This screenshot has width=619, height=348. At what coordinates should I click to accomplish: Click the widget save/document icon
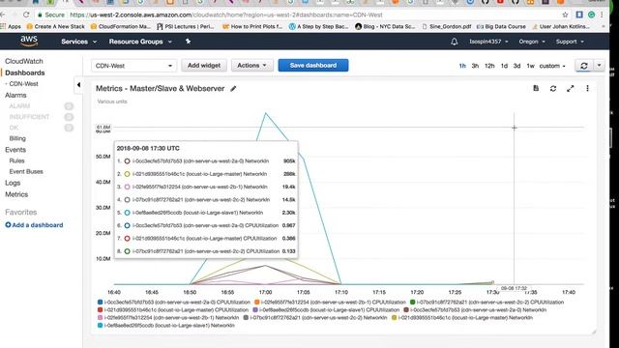[x=536, y=88]
